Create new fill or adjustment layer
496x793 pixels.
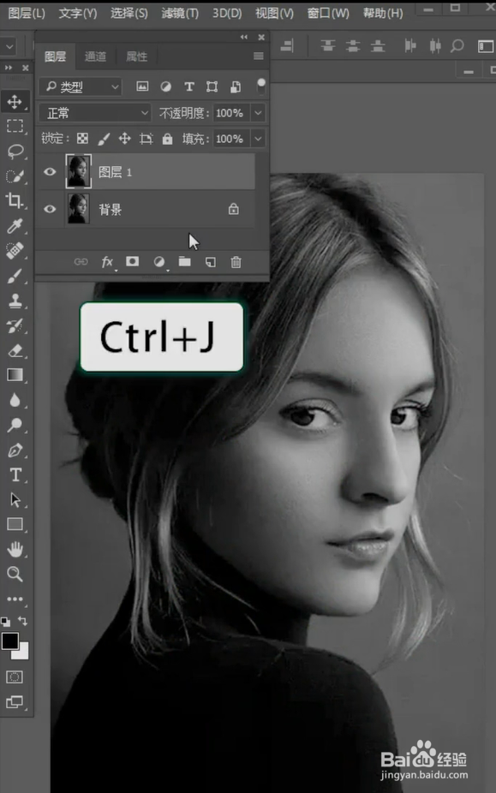click(x=159, y=262)
